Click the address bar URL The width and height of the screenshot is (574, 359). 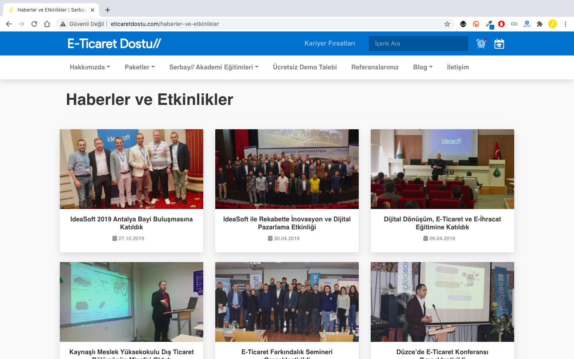165,24
